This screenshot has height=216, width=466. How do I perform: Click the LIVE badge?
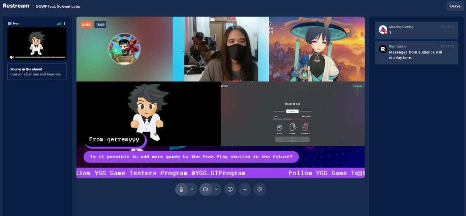(x=86, y=25)
